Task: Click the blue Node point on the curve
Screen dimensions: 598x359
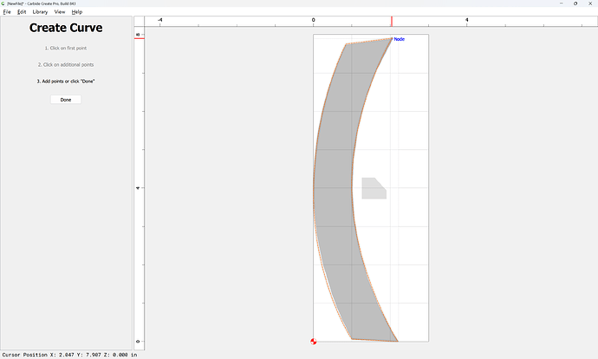Action: click(392, 38)
